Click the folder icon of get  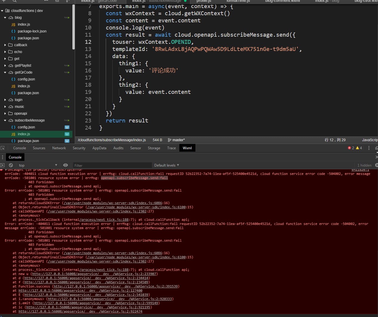click(x=10, y=59)
